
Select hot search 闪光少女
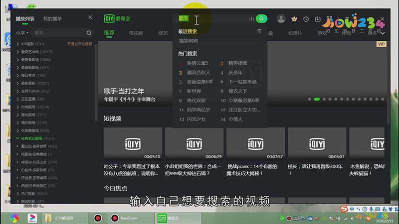pyautogui.click(x=196, y=119)
